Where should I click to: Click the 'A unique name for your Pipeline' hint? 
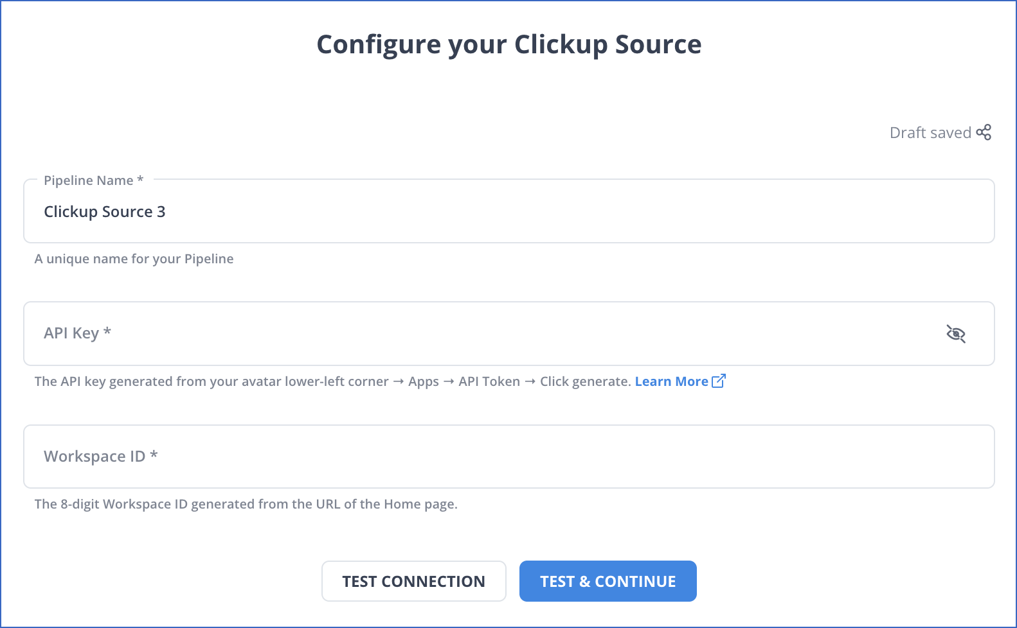(134, 258)
